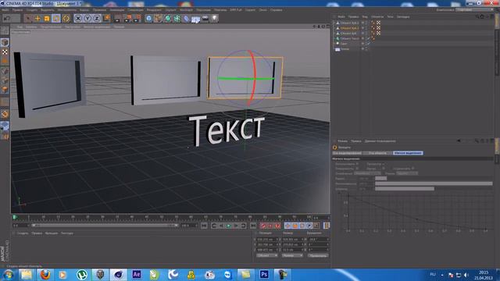Toggle the enable checkmark of Свет
Image resolution: width=500 pixels, height=281 pixels.
point(368,44)
